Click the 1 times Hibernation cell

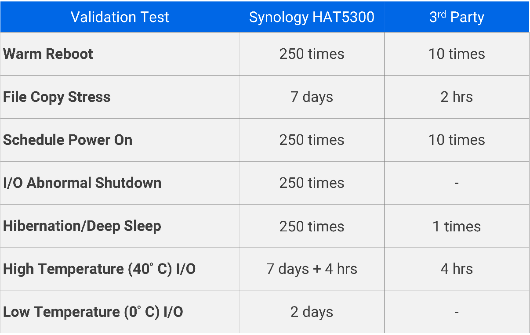click(457, 226)
